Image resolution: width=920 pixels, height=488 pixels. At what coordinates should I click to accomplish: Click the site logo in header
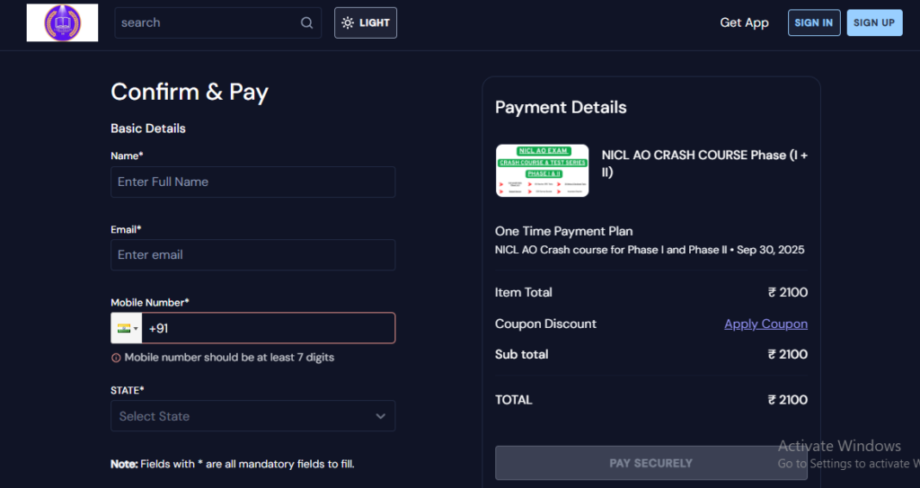(62, 22)
